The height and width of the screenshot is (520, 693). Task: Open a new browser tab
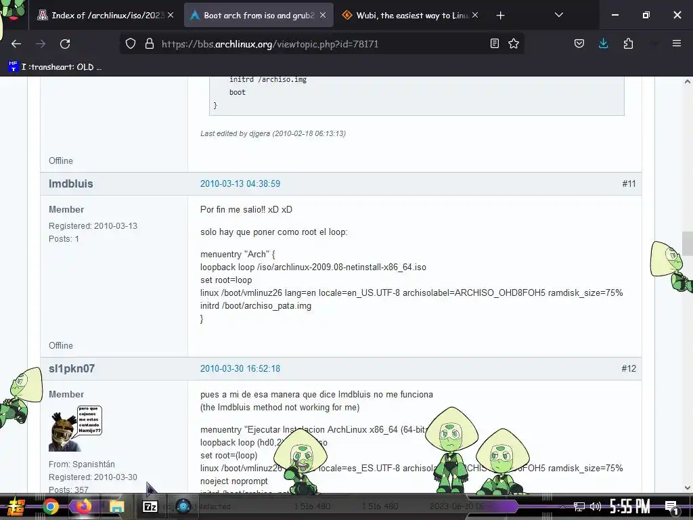click(x=500, y=16)
